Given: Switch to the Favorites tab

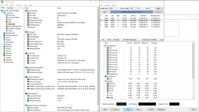Looking at the screenshot, I should (10, 8).
